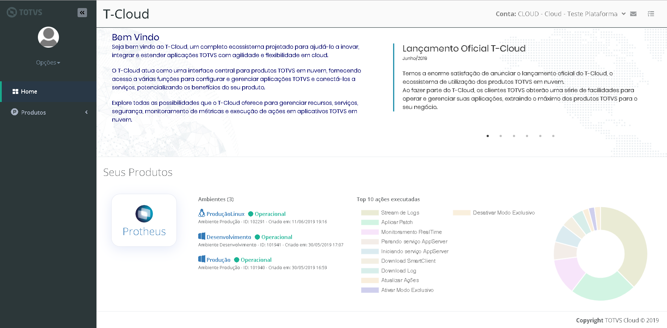
Task: Toggle Stream de Logs legend swatch
Action: coord(370,213)
